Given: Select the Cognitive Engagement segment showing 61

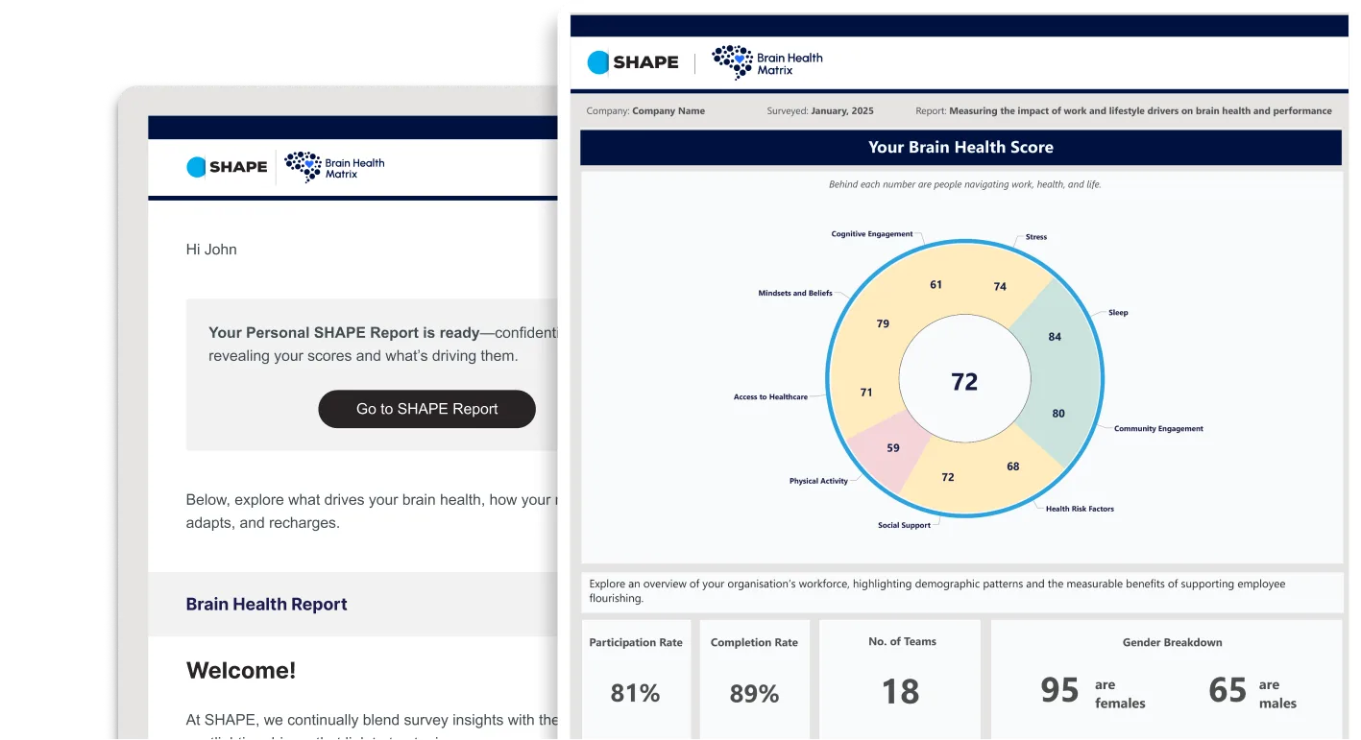Looking at the screenshot, I should pyautogui.click(x=936, y=284).
